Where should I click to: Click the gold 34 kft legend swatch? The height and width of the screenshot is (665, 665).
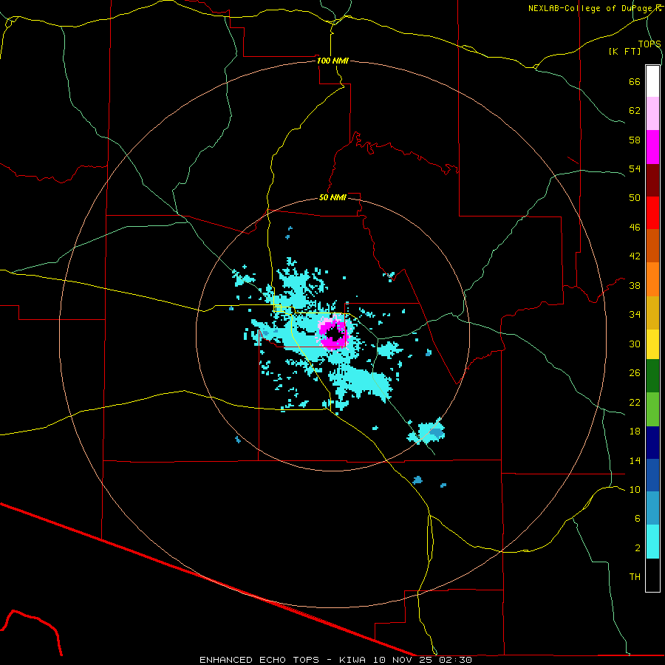[652, 313]
